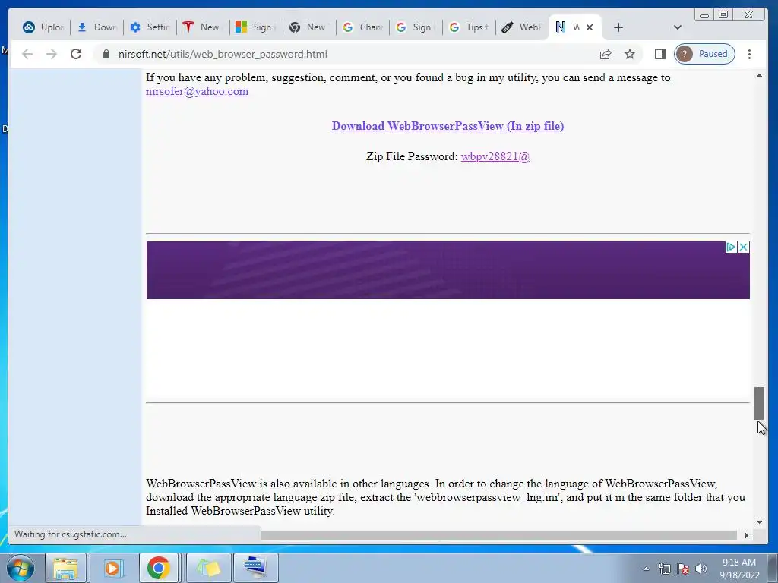Switch to the Downloads tab
Viewport: 778px width, 583px height.
[x=97, y=27]
